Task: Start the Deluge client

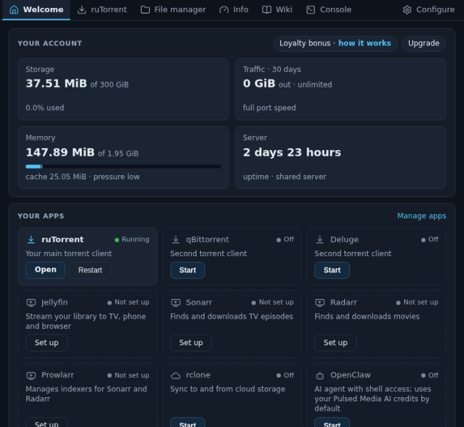Action: pyautogui.click(x=332, y=270)
